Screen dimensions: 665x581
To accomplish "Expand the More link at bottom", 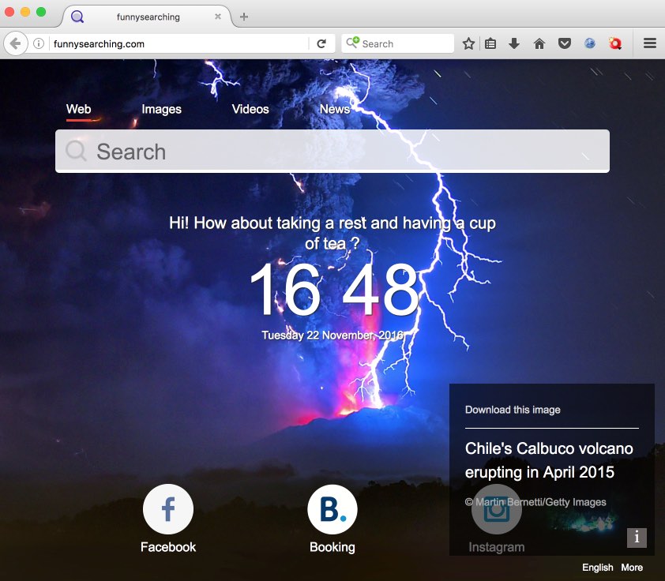I will click(631, 568).
